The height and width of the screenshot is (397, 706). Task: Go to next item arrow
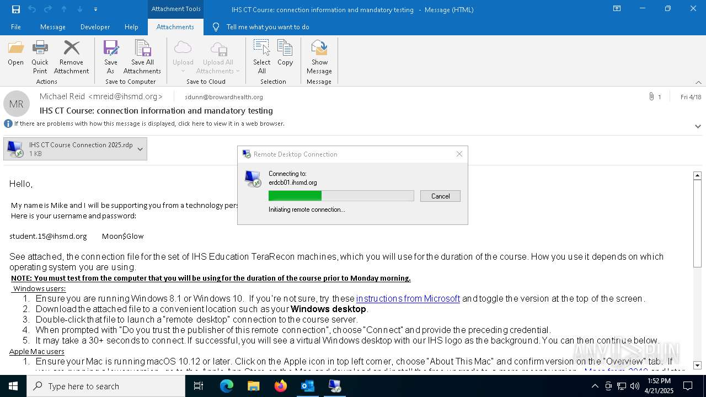[80, 9]
